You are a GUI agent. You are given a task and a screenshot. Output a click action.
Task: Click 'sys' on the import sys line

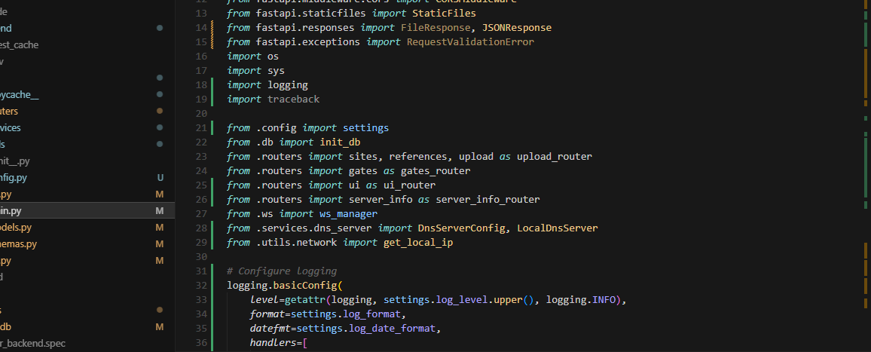click(276, 71)
